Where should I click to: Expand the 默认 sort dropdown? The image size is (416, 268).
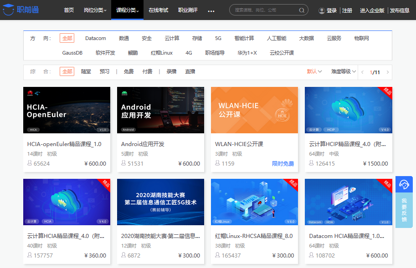[x=314, y=71]
